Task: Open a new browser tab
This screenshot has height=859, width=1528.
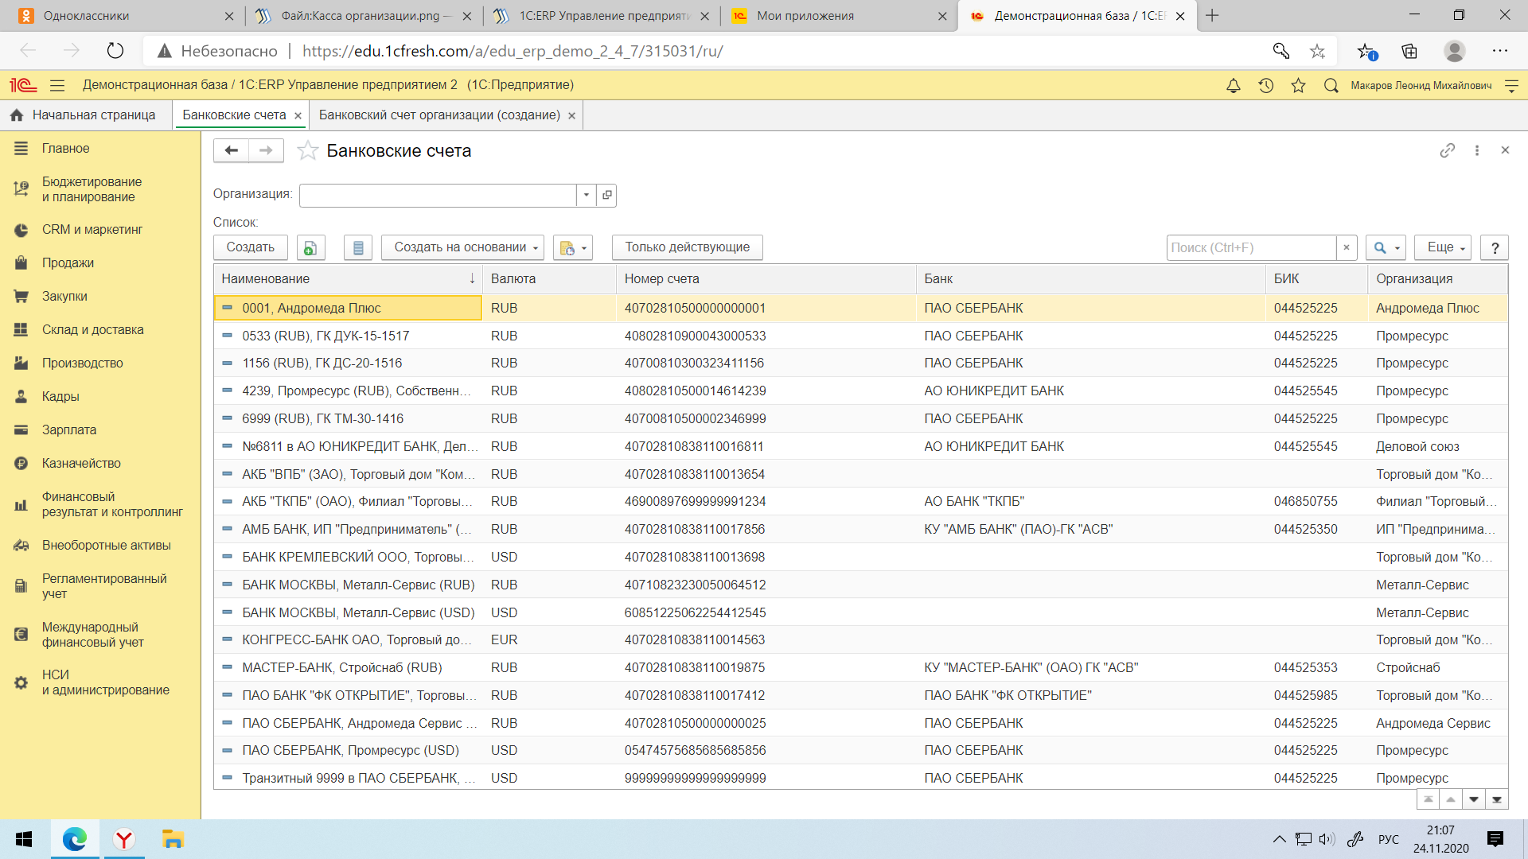Action: tap(1212, 16)
